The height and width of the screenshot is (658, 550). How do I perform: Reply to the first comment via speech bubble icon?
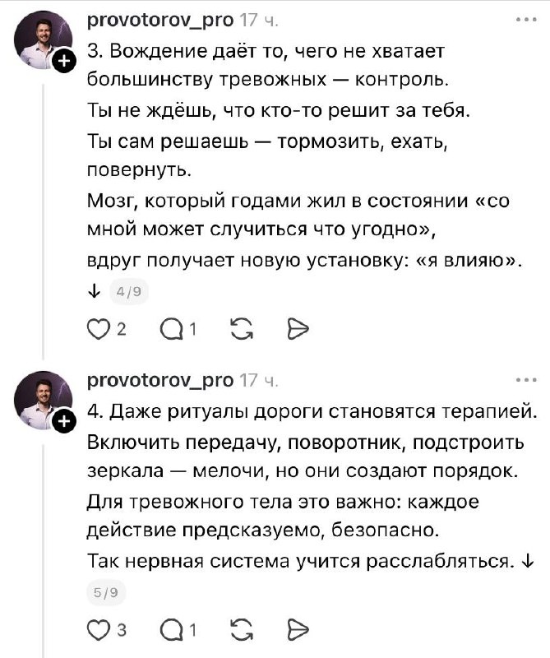pyautogui.click(x=171, y=329)
